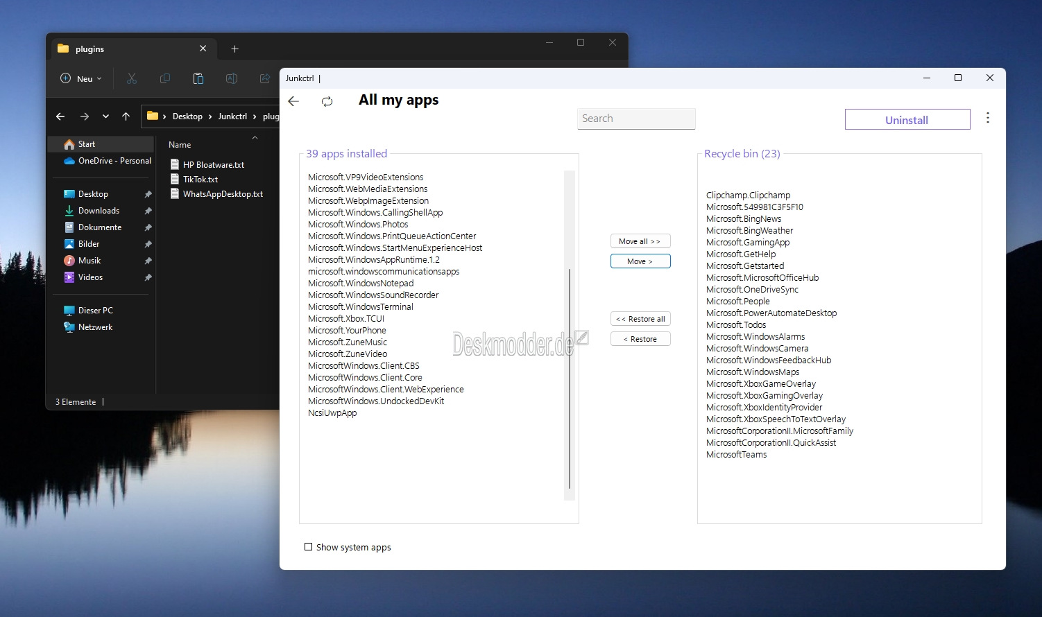This screenshot has width=1042, height=617.
Task: Go up one folder in Explorer
Action: [126, 116]
